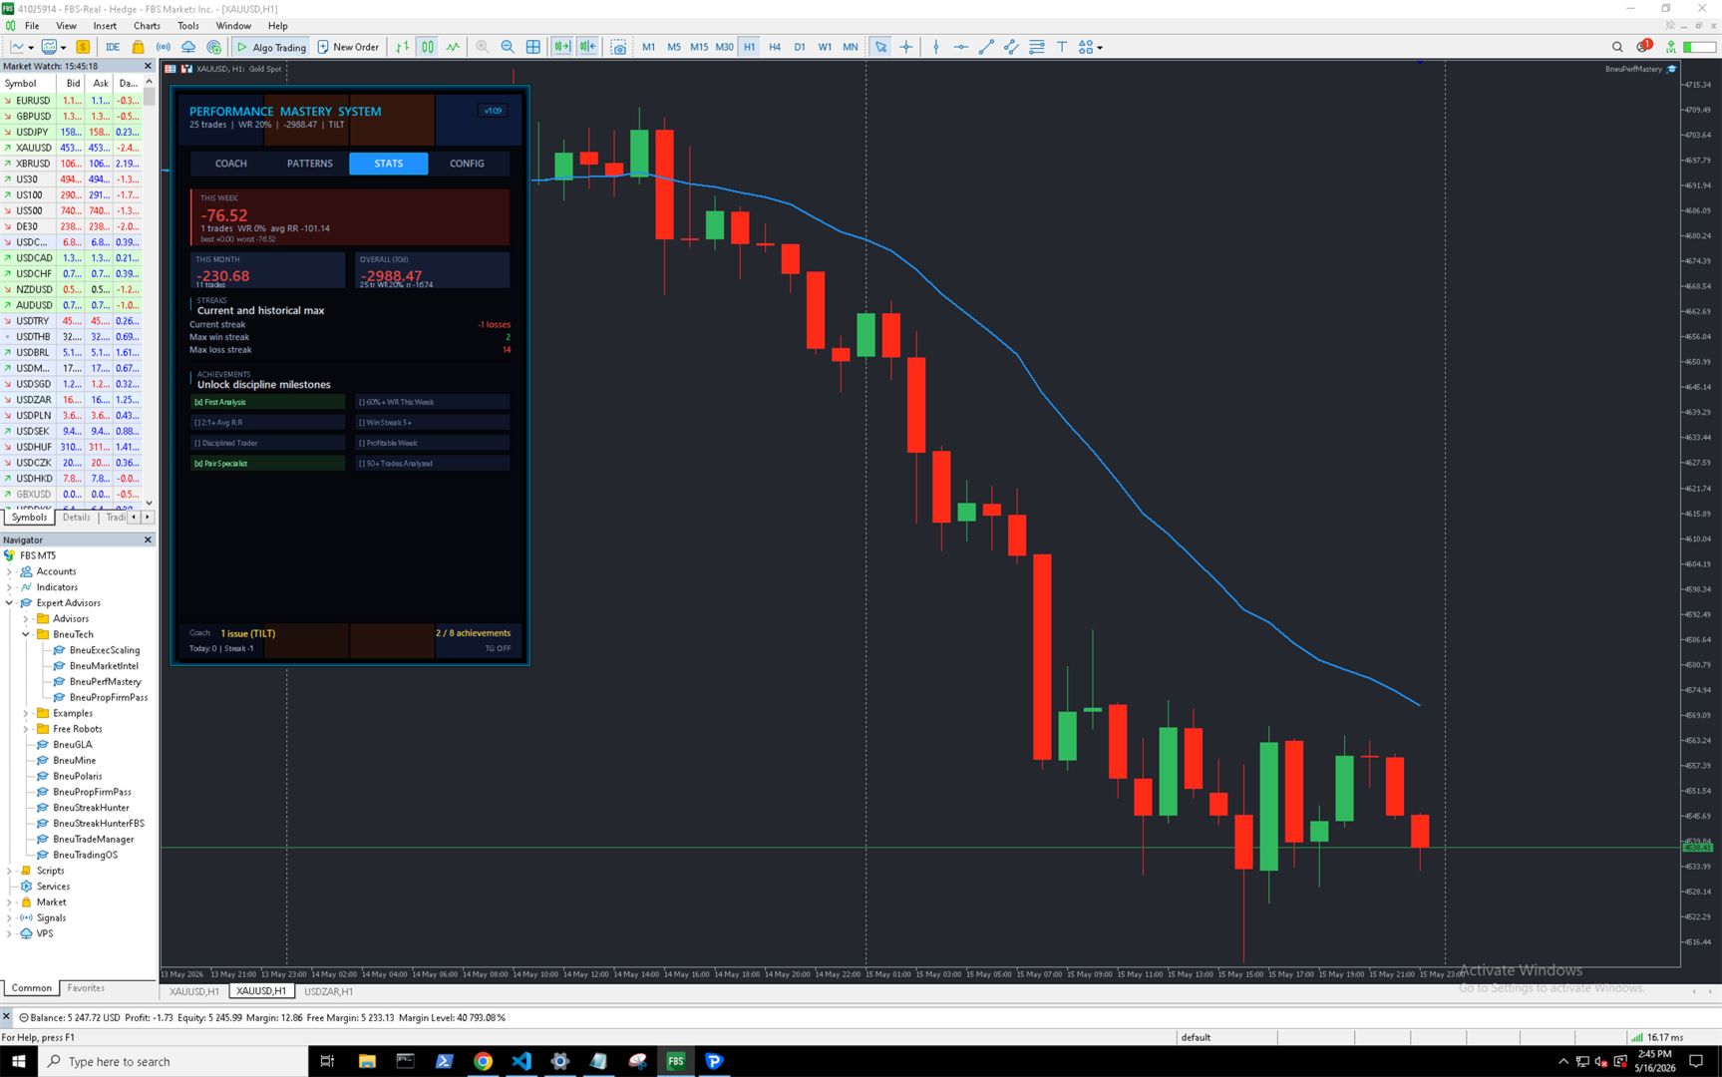This screenshot has height=1077, width=1722.
Task: Open Chrome from the Windows taskbar
Action: pos(483,1061)
